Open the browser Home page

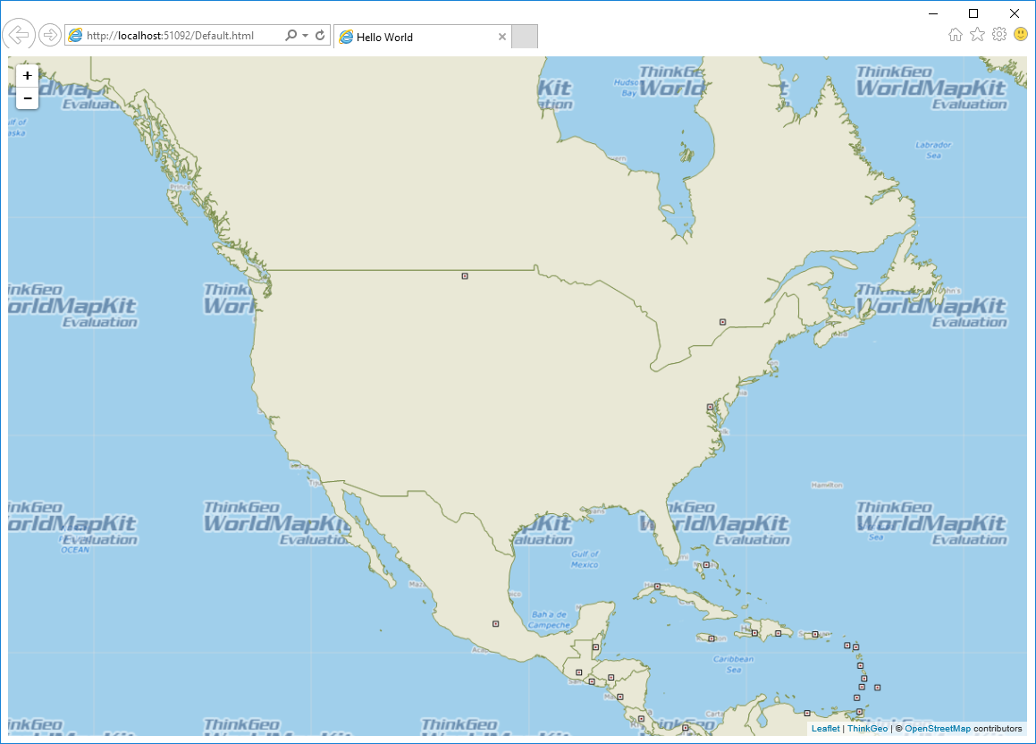click(x=956, y=34)
